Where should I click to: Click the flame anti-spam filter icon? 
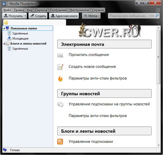[x=60, y=79]
